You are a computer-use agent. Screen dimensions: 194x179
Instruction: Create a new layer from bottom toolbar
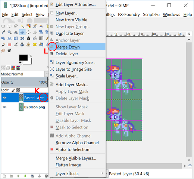[4, 176]
